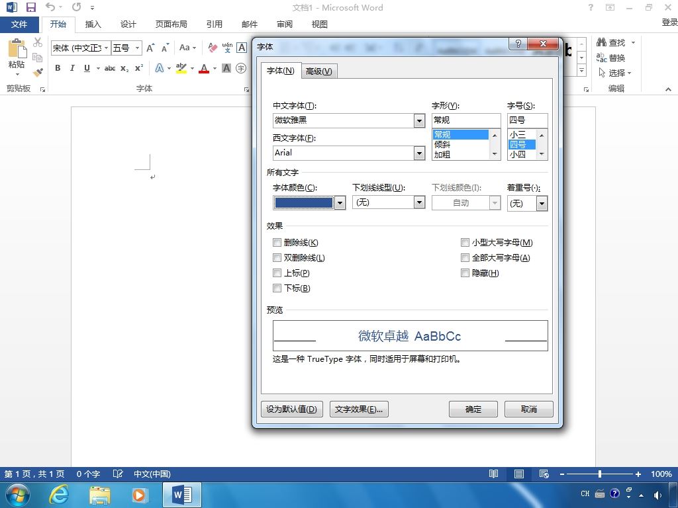Switch to the 设计 Design tab
This screenshot has height=508, width=678.
pos(128,24)
